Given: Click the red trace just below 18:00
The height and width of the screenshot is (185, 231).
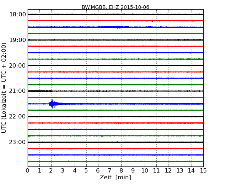Looking at the screenshot, I should (116, 21).
